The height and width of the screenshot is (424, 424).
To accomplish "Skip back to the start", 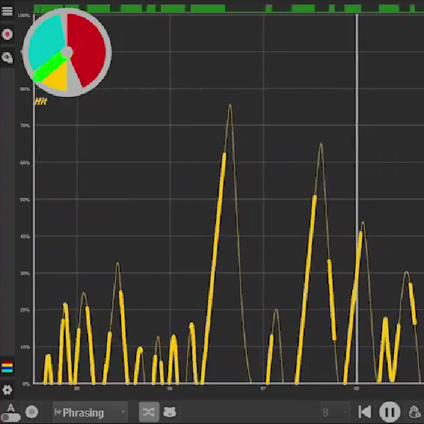I will pos(365,412).
